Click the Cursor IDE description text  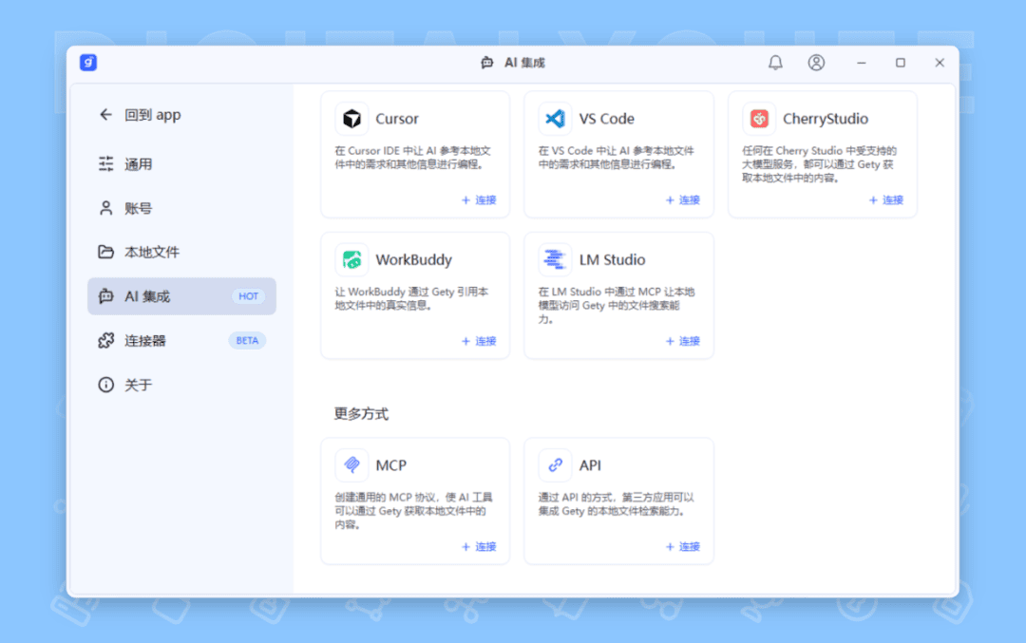point(413,157)
